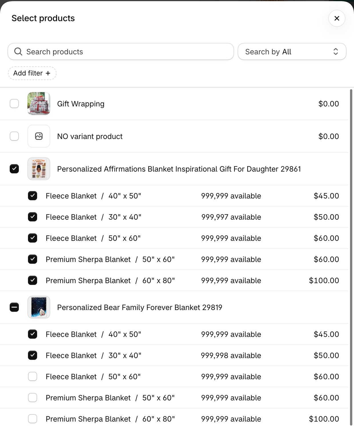Click the vertical scrollbar of the product list
The image size is (354, 429).
(351, 257)
